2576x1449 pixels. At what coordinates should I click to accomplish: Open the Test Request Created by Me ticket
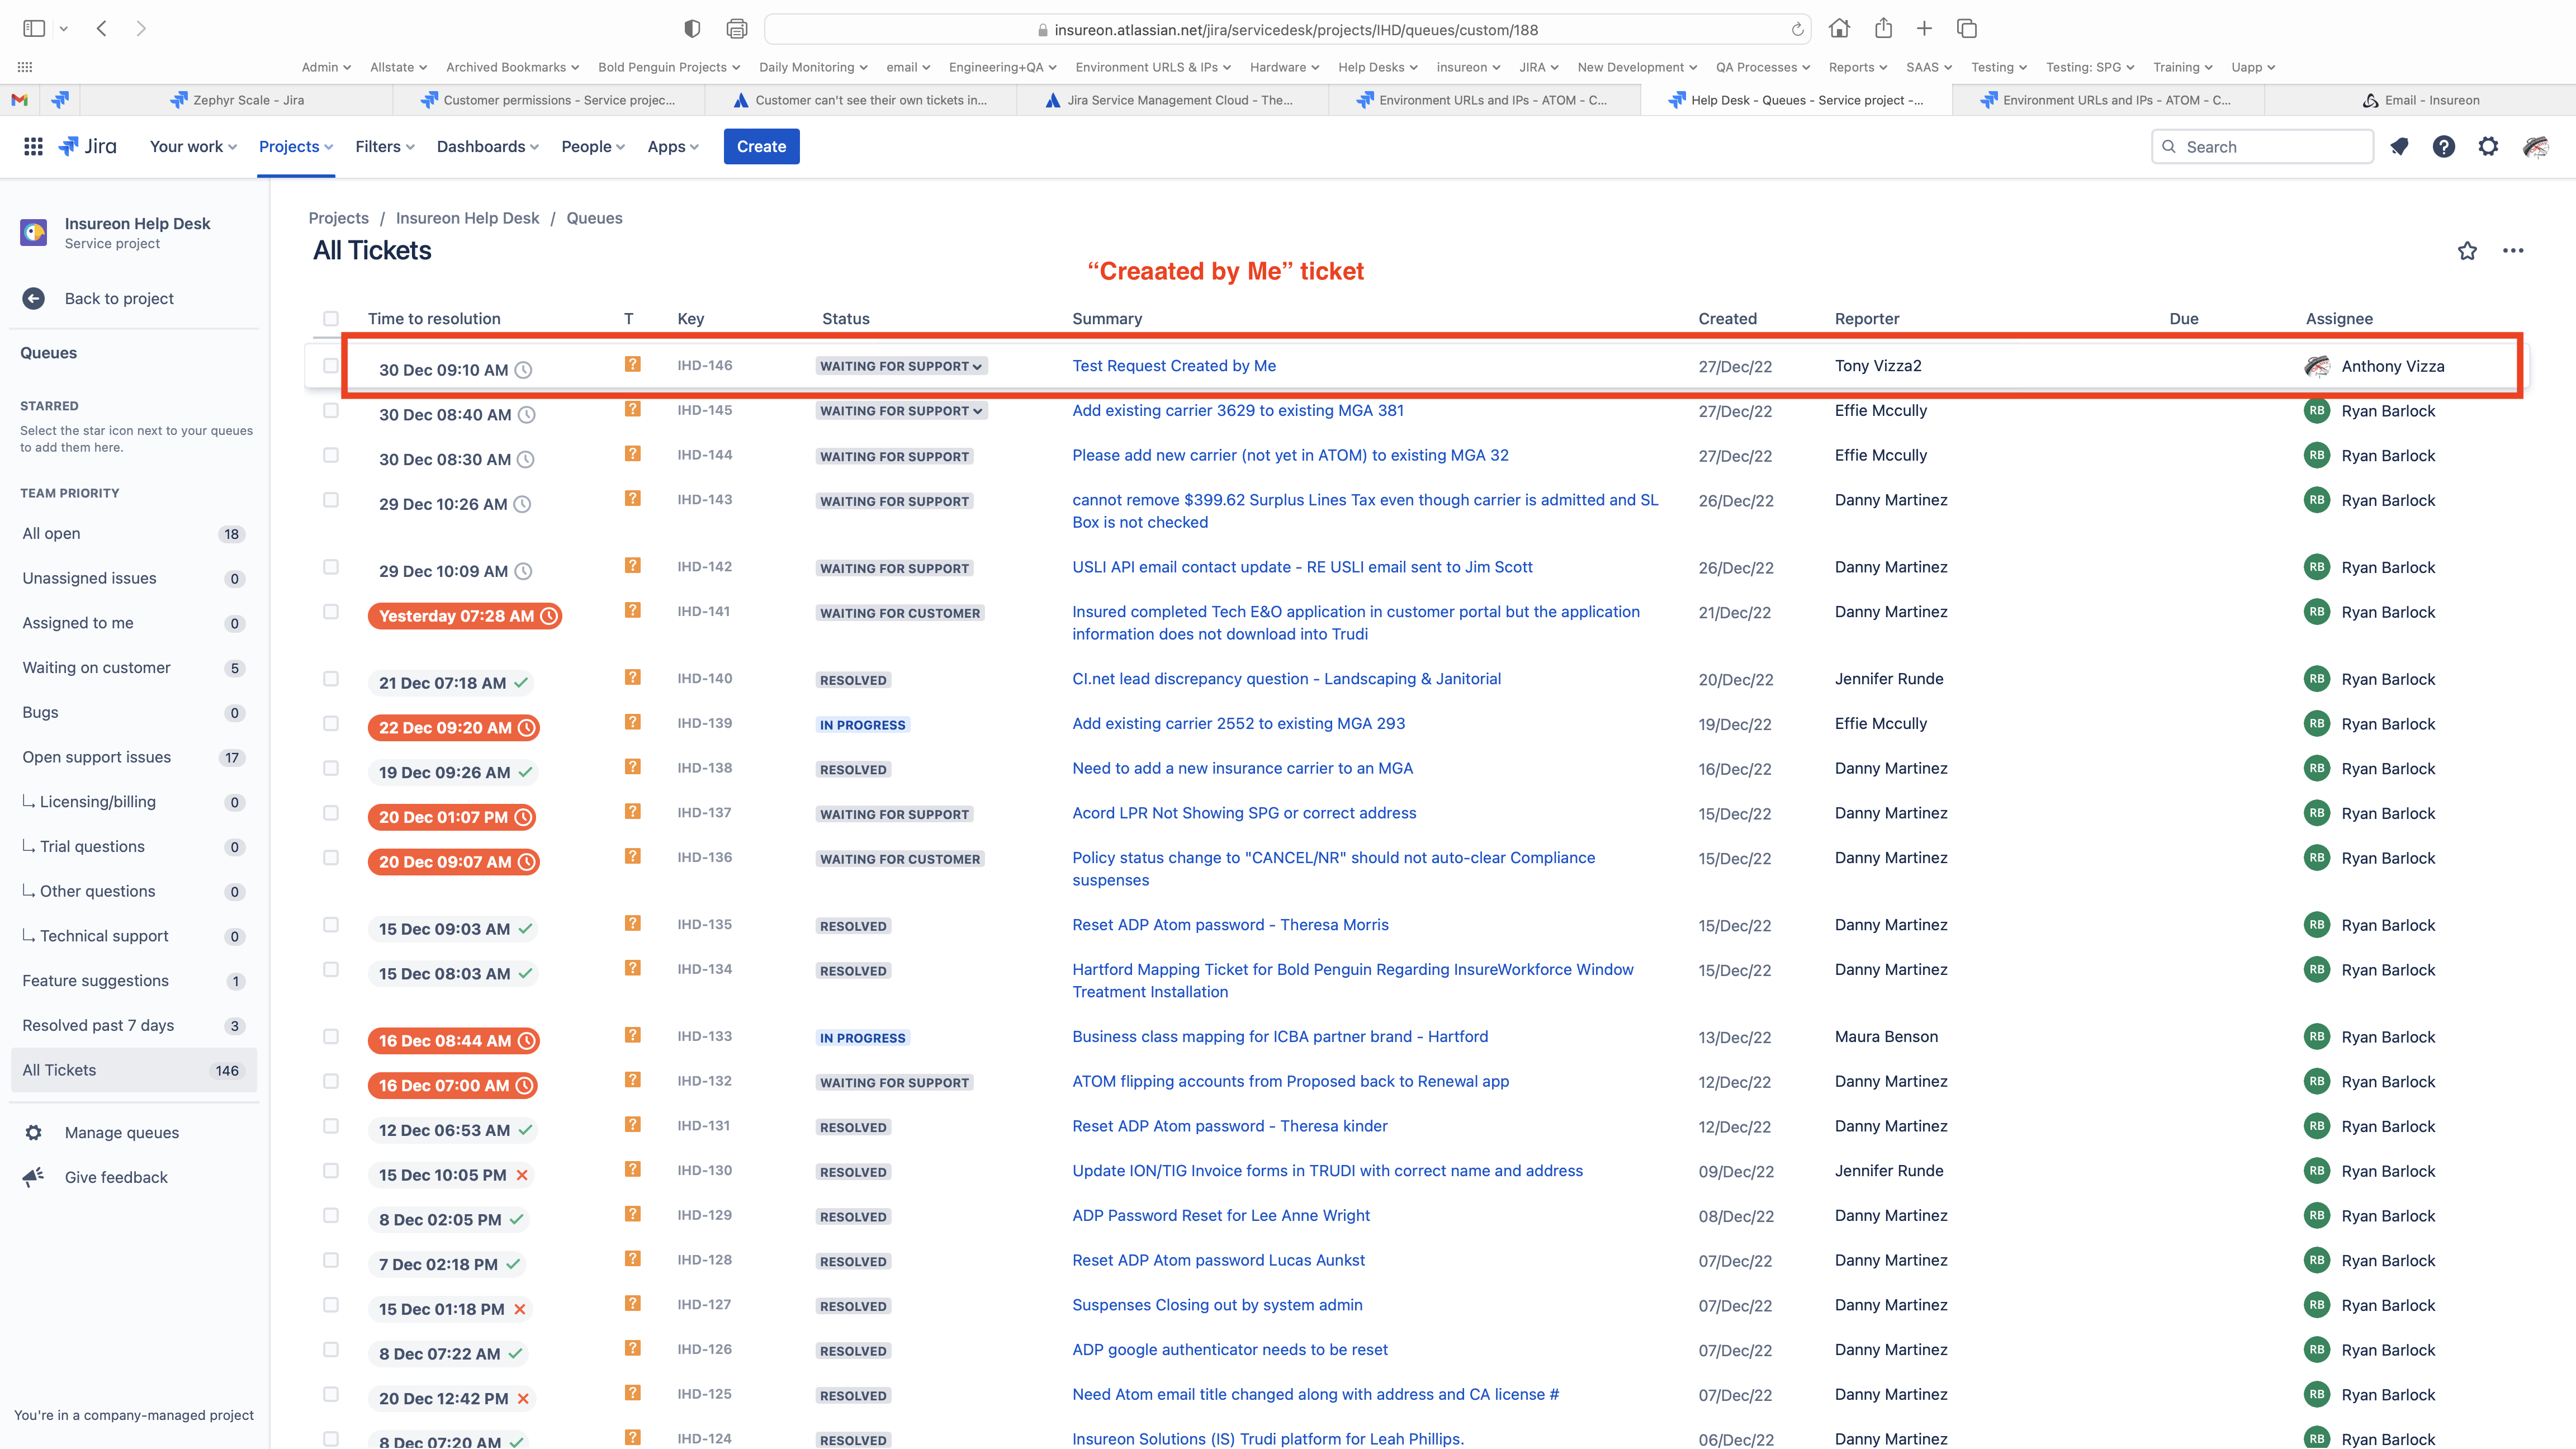coord(1174,366)
